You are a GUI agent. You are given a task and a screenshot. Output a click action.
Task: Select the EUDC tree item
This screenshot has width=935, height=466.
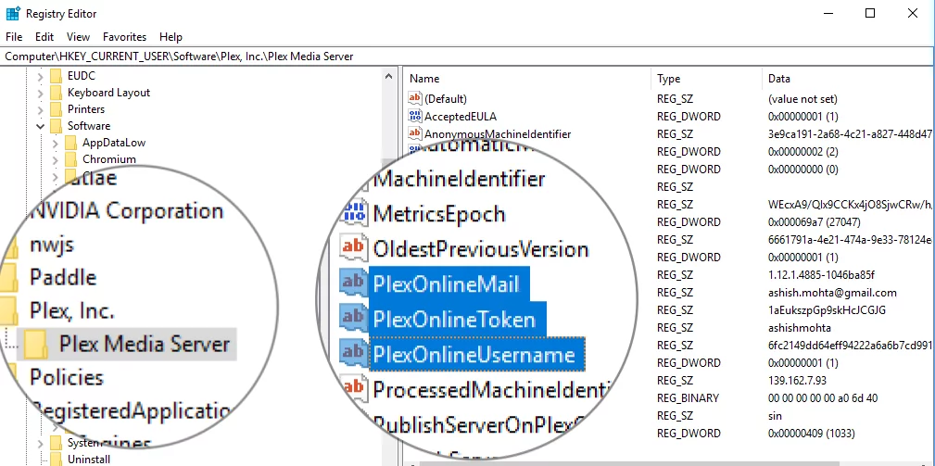(x=82, y=76)
